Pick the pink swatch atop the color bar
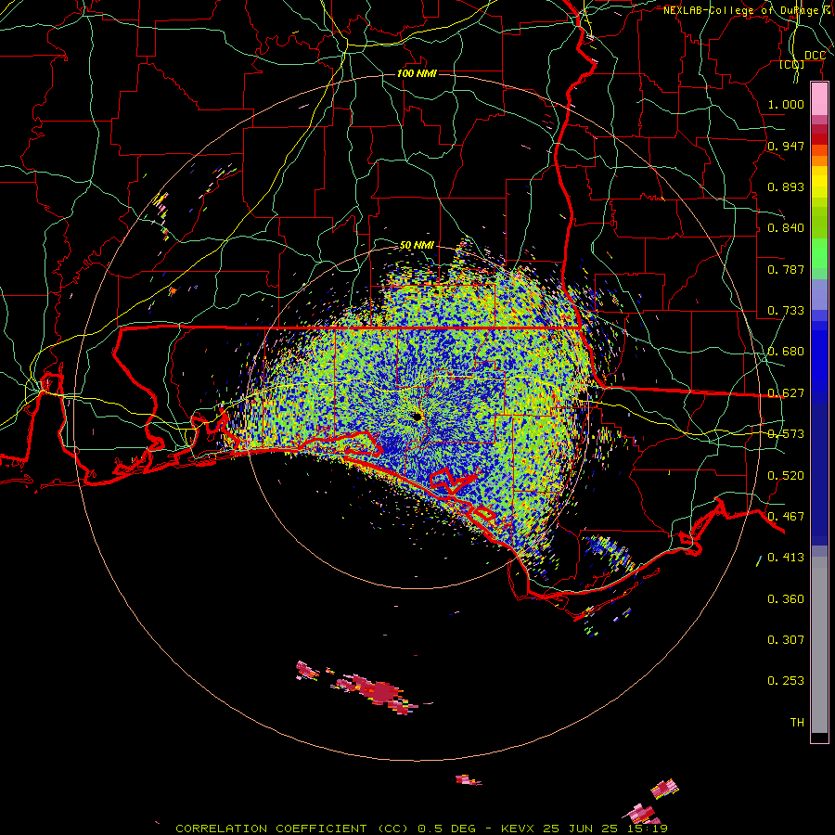The image size is (835, 835). tap(819, 99)
